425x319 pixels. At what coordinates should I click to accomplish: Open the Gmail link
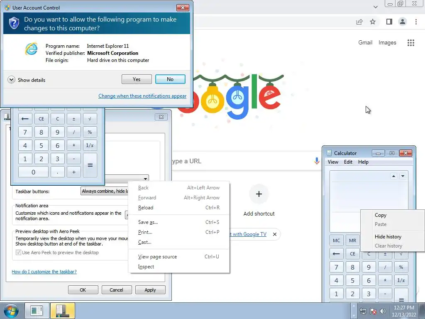[x=365, y=43]
